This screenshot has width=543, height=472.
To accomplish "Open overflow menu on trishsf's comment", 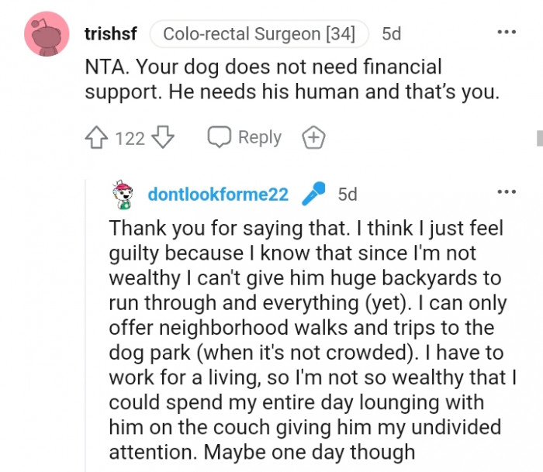I will (x=506, y=33).
